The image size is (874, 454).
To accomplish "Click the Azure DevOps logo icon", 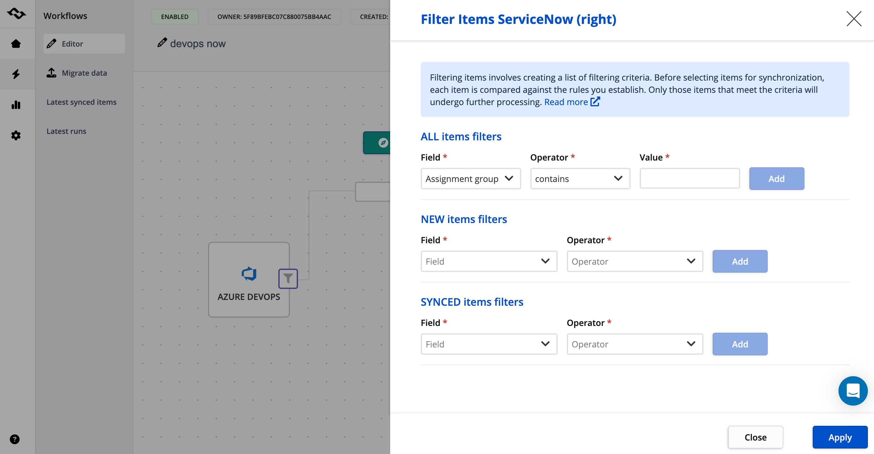I will tap(249, 274).
